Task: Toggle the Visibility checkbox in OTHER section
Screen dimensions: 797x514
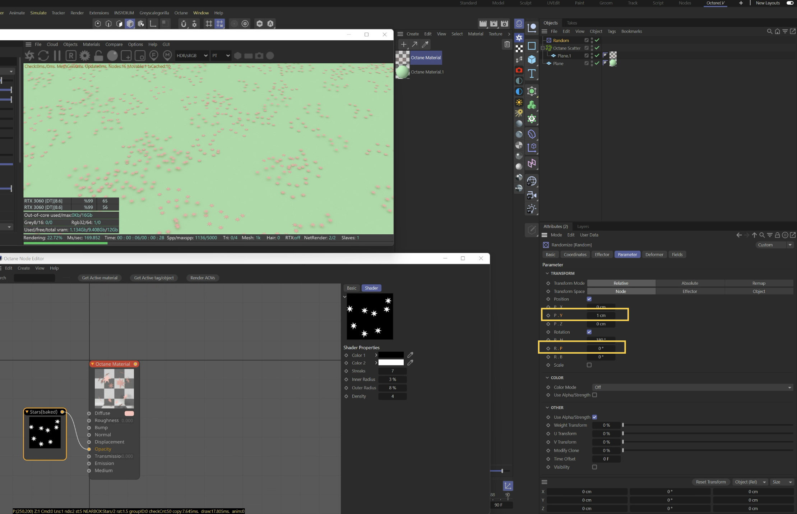Action: (594, 467)
